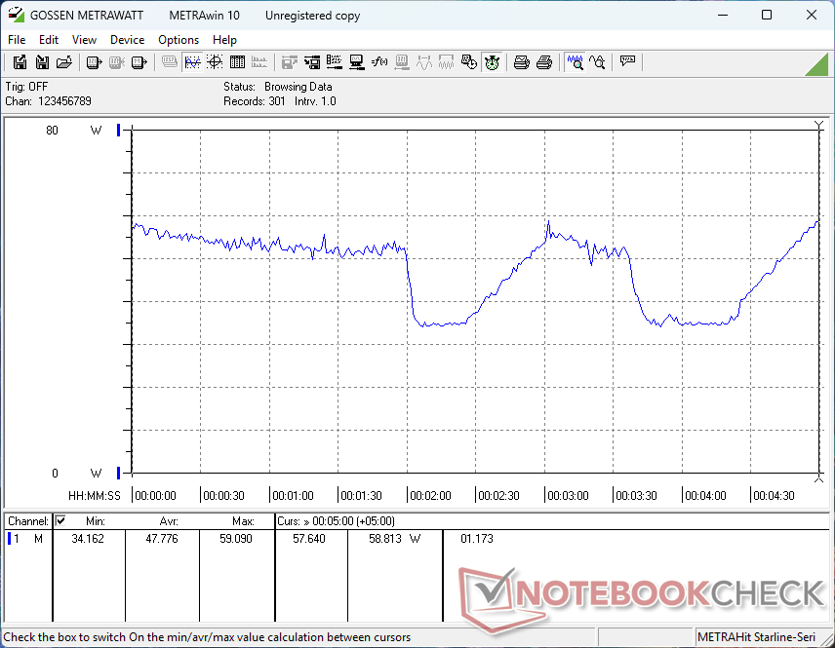Show the data table view icon

[x=237, y=62]
